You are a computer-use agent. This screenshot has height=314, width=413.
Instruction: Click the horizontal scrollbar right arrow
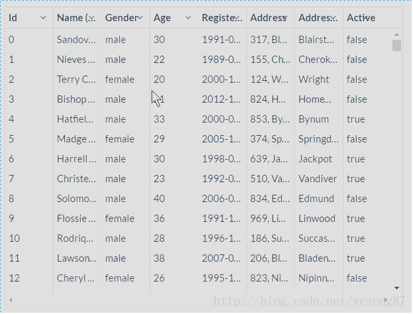click(x=387, y=300)
